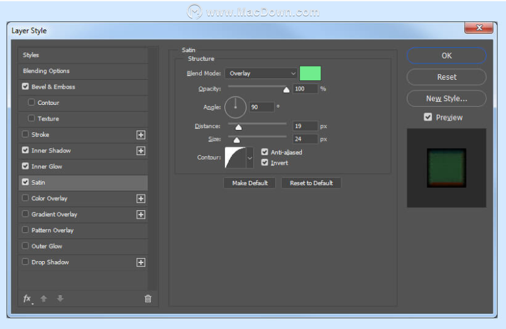Move effect down with the arrow icon
This screenshot has height=329, width=506.
(x=60, y=298)
